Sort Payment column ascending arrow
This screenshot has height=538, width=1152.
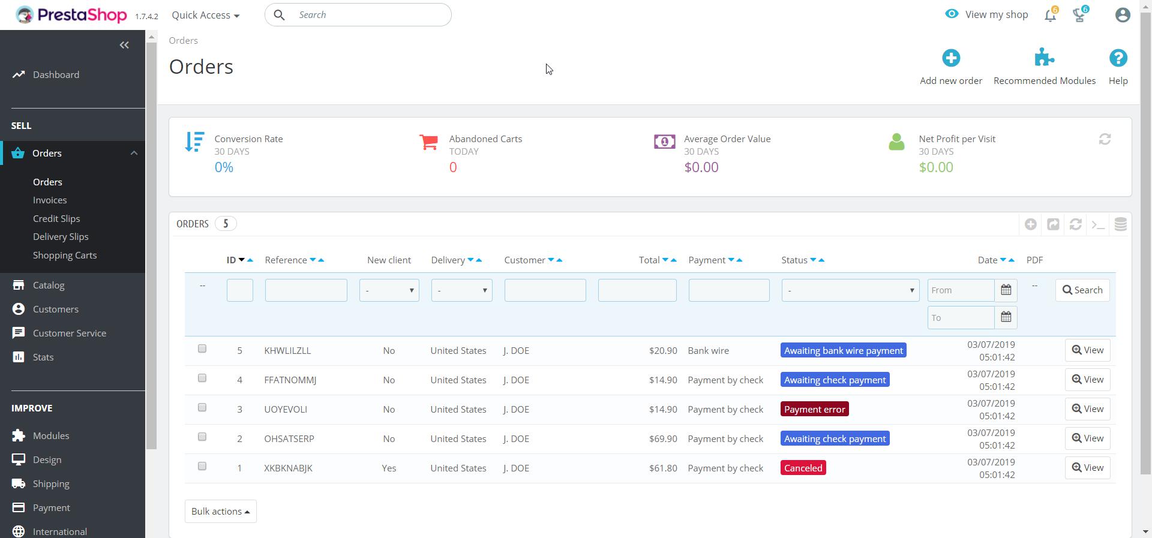[739, 260]
